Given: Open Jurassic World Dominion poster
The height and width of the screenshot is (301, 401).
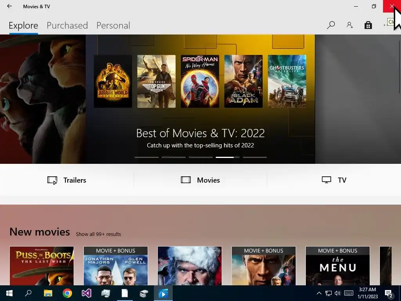Looking at the screenshot, I should [x=113, y=82].
